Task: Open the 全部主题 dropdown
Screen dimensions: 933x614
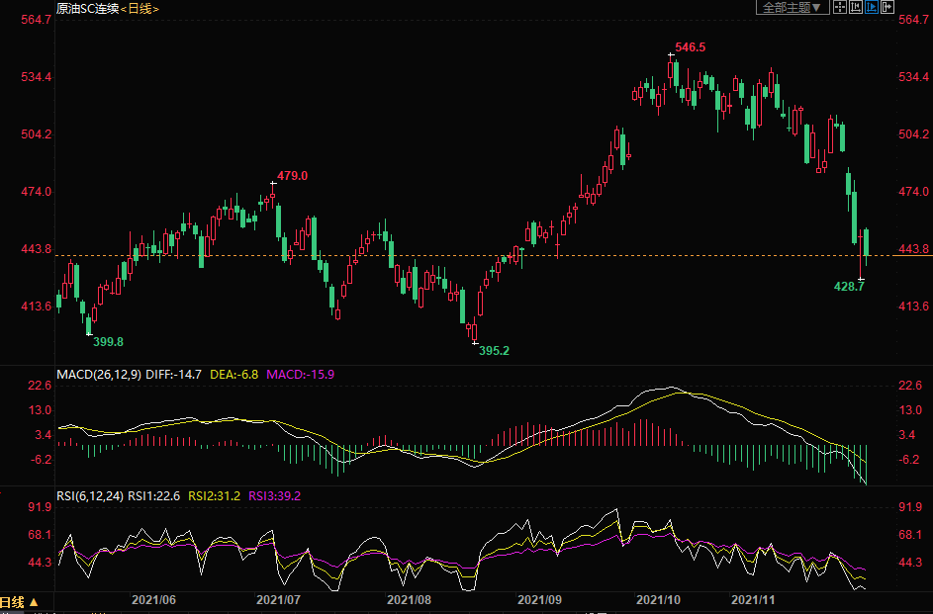Action: 793,8
